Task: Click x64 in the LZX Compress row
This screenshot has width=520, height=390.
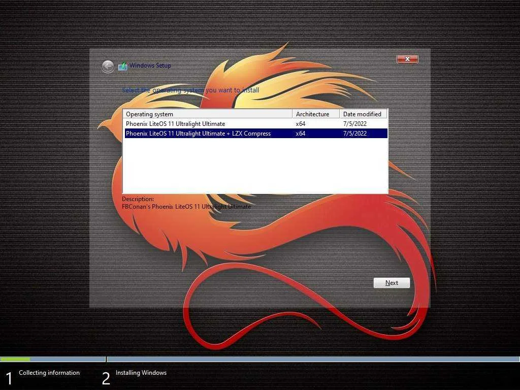Action: pos(301,134)
